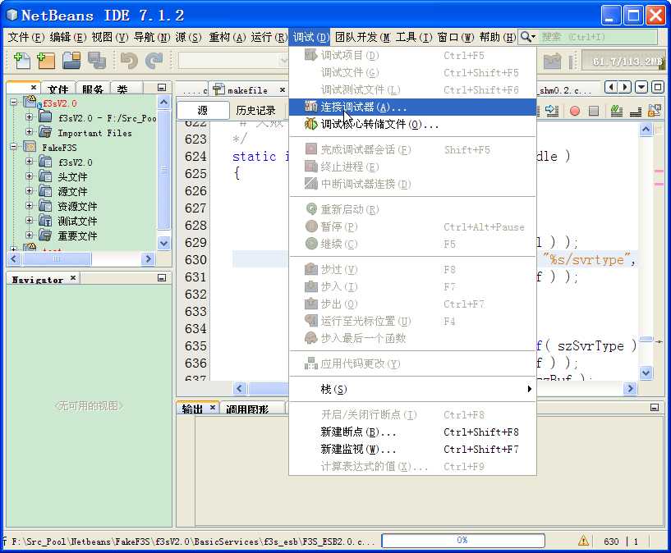The height and width of the screenshot is (553, 671).
Task: Open the 文件(F) menu
Action: (x=25, y=37)
